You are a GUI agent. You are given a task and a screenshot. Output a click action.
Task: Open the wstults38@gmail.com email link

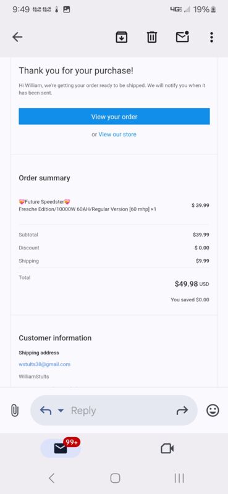[x=44, y=364]
